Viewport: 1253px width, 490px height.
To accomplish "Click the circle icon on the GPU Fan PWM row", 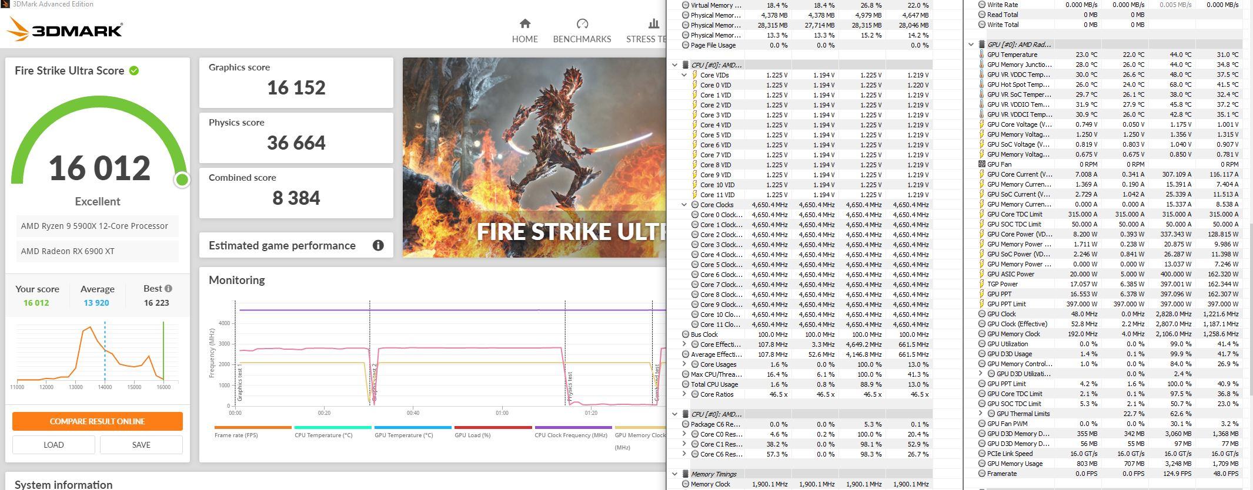I will (981, 424).
